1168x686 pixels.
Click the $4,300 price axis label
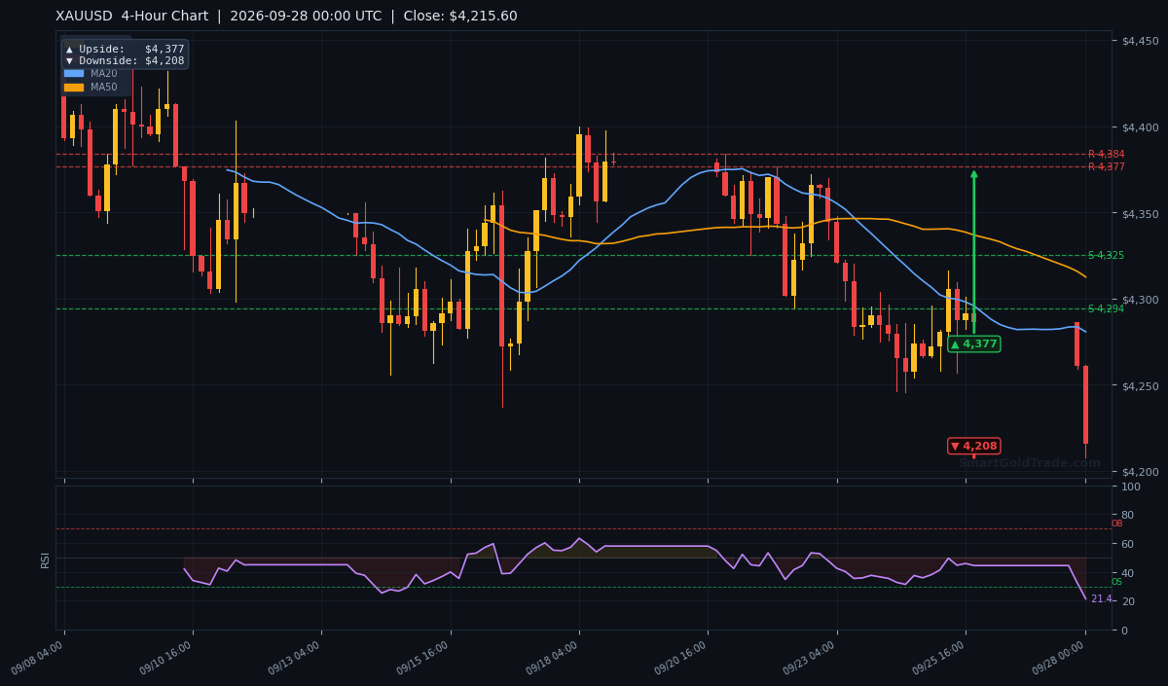click(1140, 300)
